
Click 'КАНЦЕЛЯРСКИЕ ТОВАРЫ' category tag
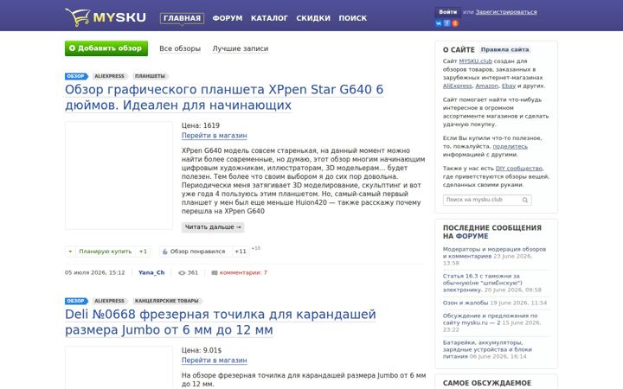coord(166,301)
